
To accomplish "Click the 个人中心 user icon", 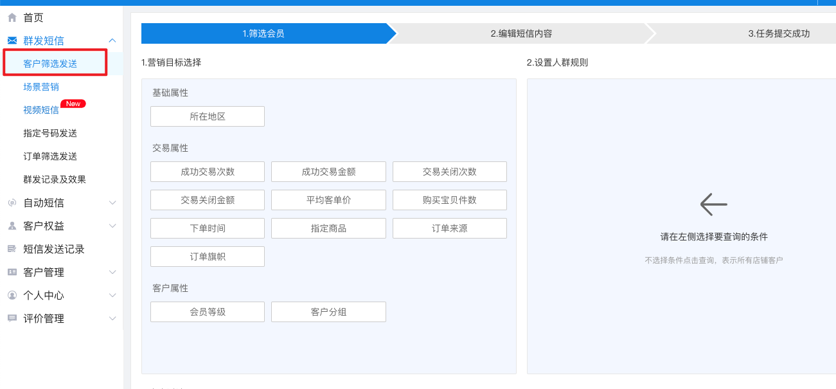I will tap(12, 296).
